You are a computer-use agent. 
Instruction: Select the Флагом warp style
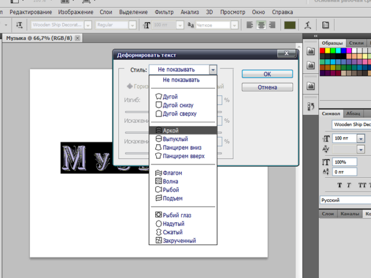[x=172, y=173]
